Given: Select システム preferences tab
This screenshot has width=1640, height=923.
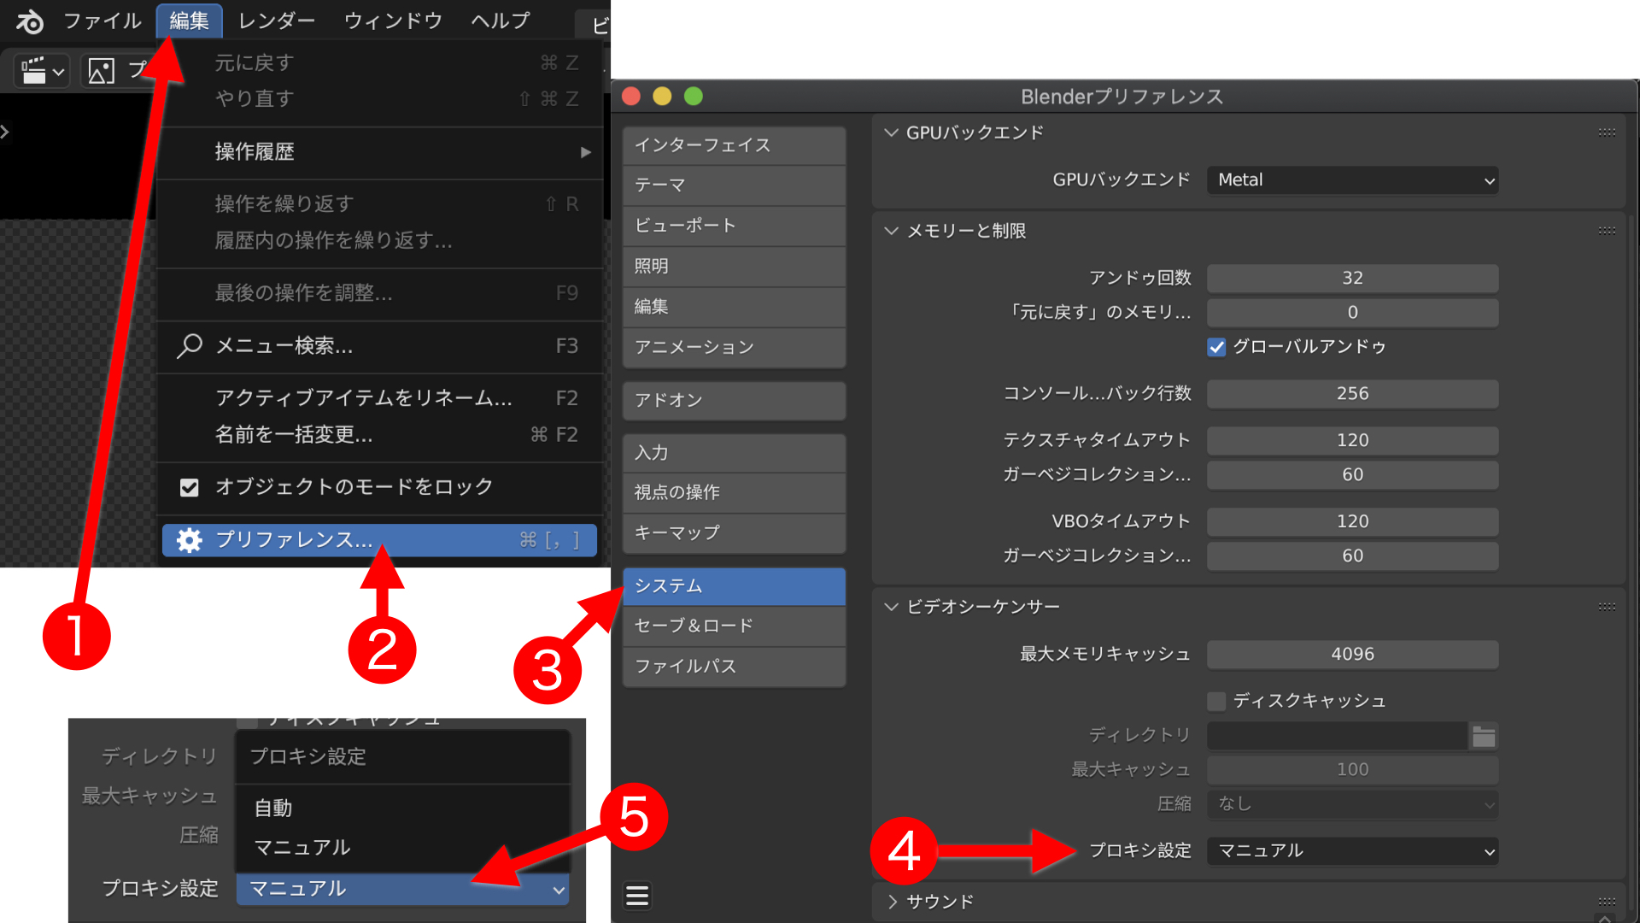Looking at the screenshot, I should tap(735, 586).
